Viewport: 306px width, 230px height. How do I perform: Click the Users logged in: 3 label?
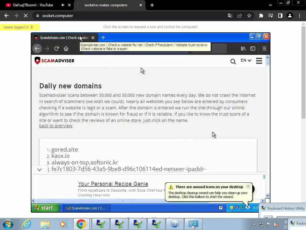click(18, 27)
